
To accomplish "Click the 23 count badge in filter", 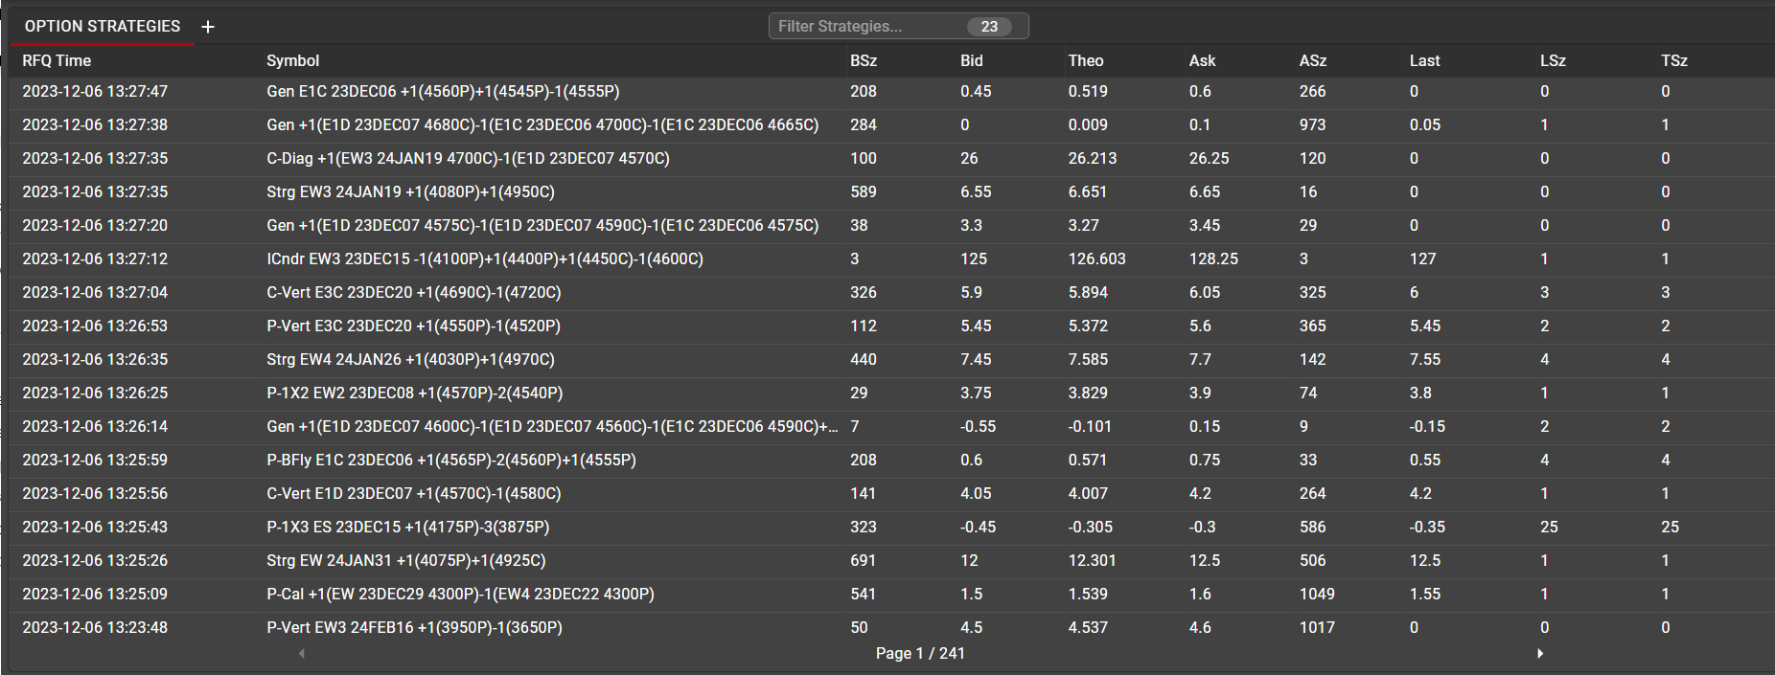I will (989, 27).
